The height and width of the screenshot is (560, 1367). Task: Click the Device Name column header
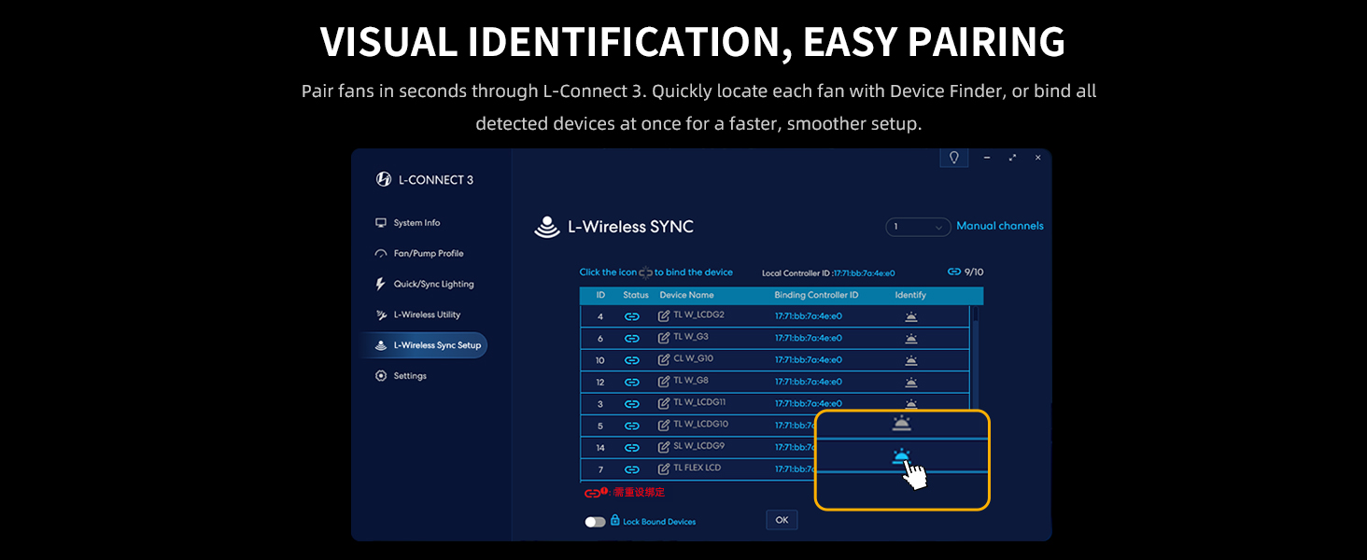pos(686,295)
